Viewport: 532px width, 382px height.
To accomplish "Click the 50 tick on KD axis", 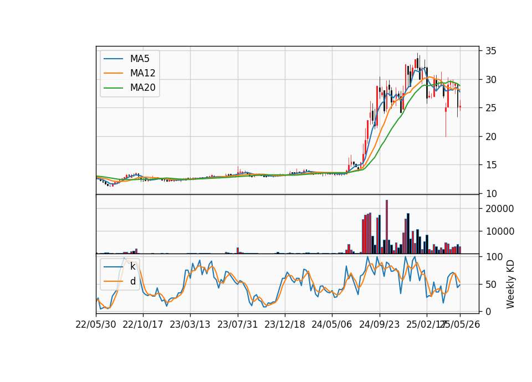I will tap(490, 285).
